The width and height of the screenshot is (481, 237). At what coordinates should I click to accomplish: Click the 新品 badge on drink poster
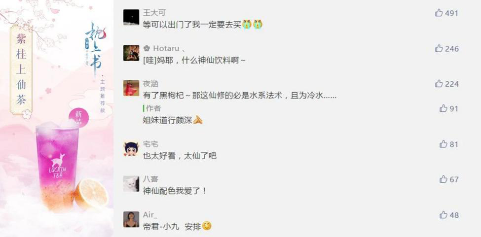(x=79, y=118)
